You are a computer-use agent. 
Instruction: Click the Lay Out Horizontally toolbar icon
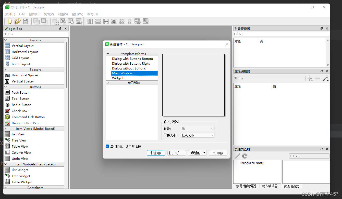click(x=90, y=21)
